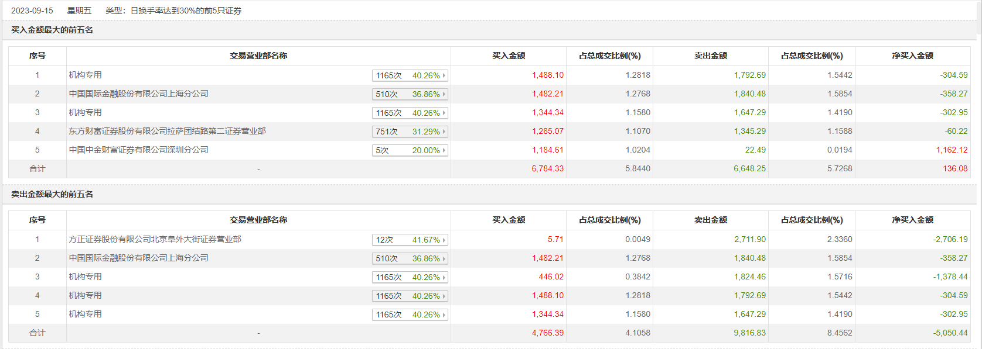Open 方正证券北京阜外大街证券营业部 link
982x349 pixels.
point(155,239)
